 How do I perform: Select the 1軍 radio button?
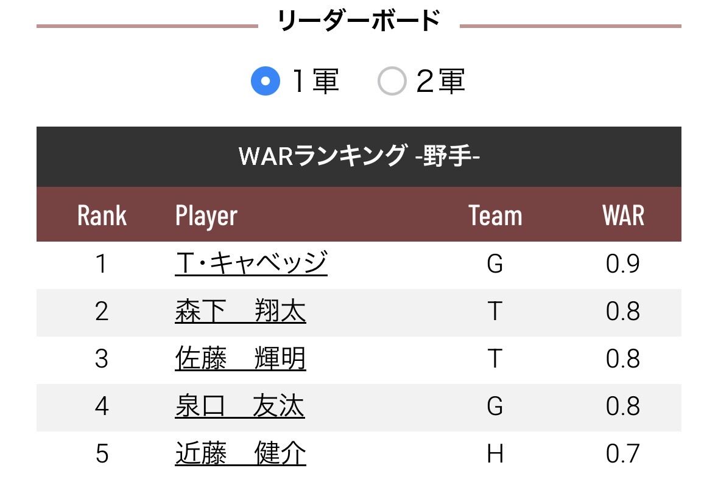[x=266, y=82]
